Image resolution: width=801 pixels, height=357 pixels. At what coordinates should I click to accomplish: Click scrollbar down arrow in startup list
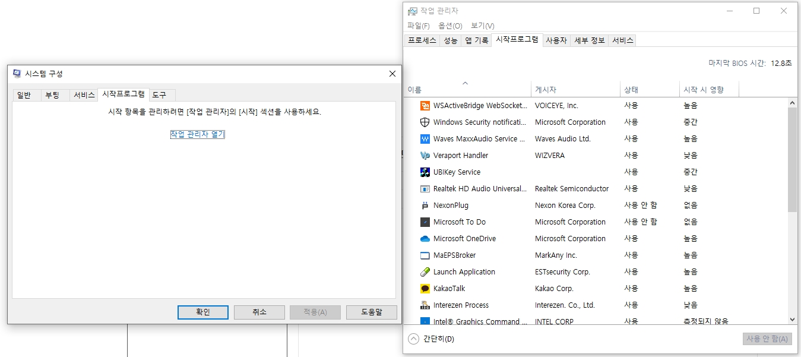(x=793, y=320)
